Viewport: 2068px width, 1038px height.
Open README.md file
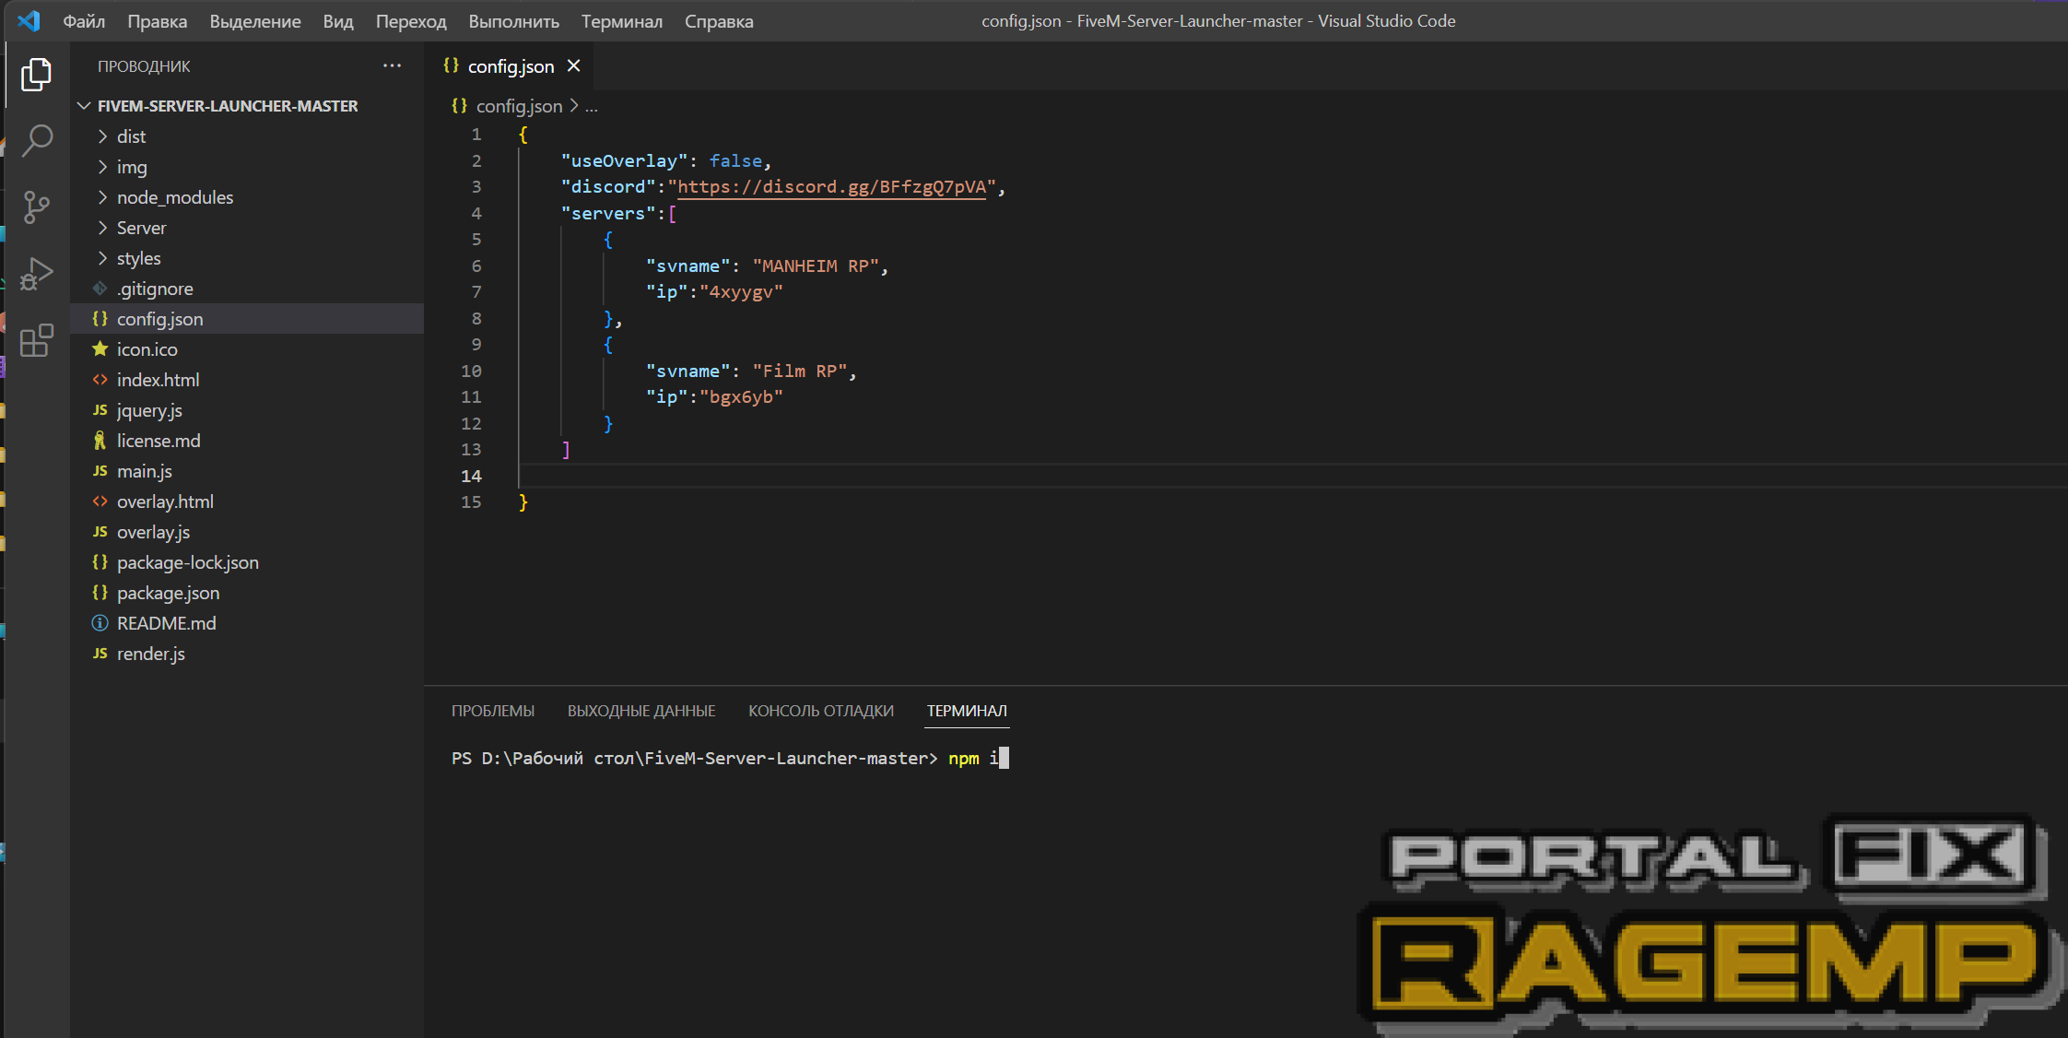point(247,623)
